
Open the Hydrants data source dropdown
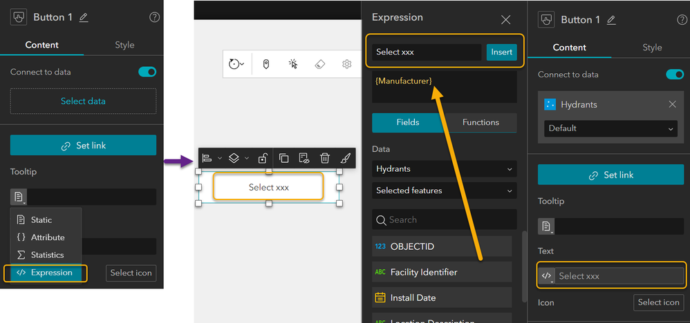point(444,168)
